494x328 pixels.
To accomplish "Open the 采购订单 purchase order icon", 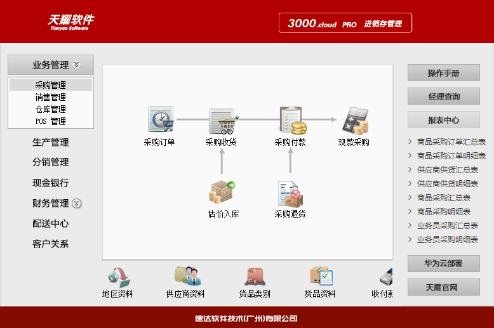I will [160, 120].
